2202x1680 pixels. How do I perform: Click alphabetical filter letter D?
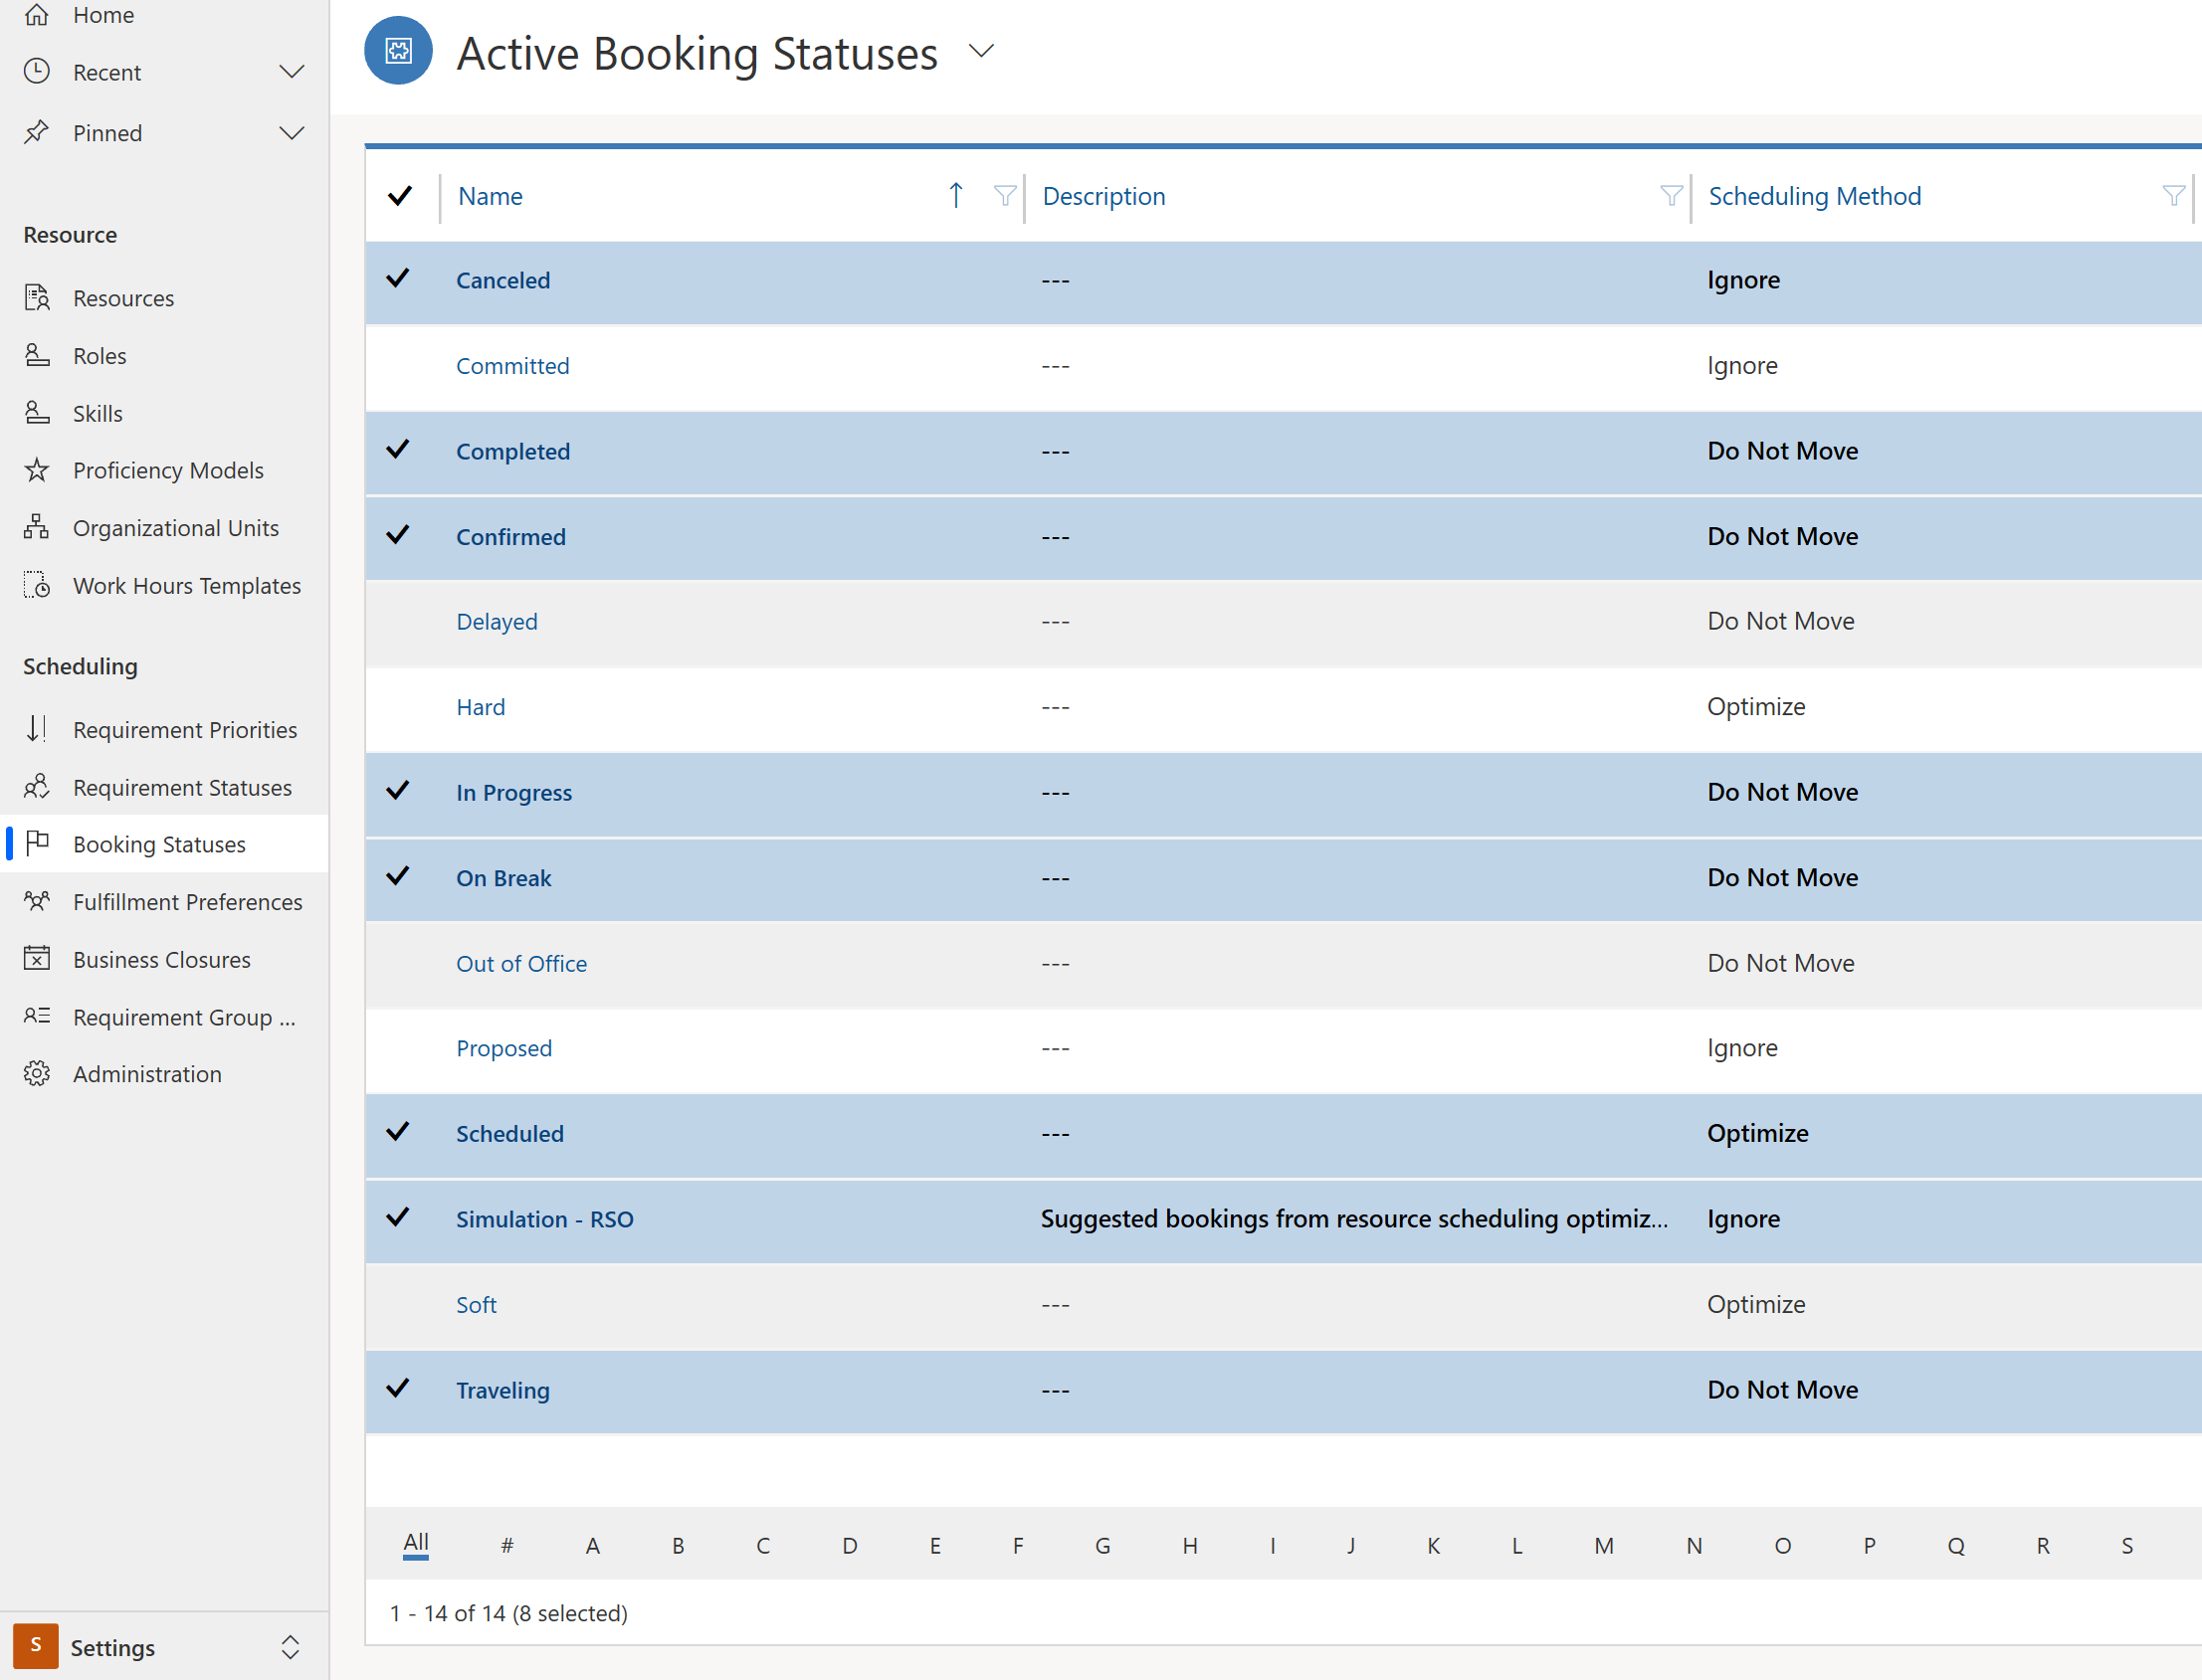(847, 1541)
